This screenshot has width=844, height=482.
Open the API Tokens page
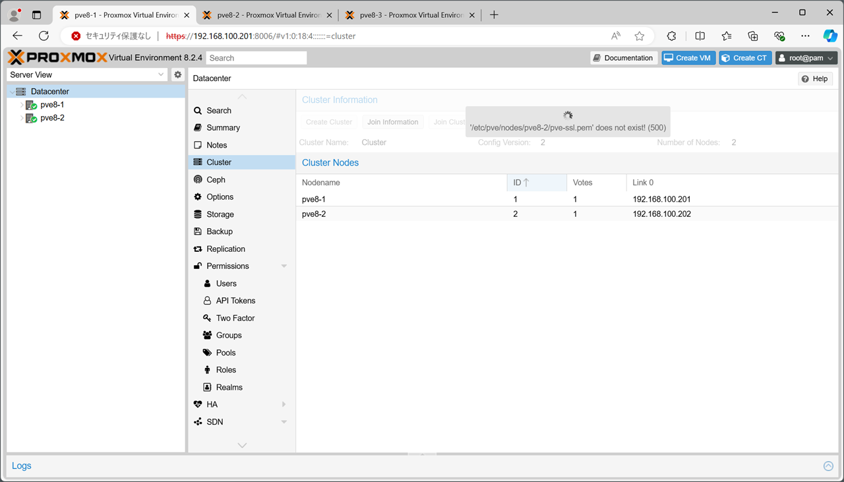pyautogui.click(x=235, y=301)
